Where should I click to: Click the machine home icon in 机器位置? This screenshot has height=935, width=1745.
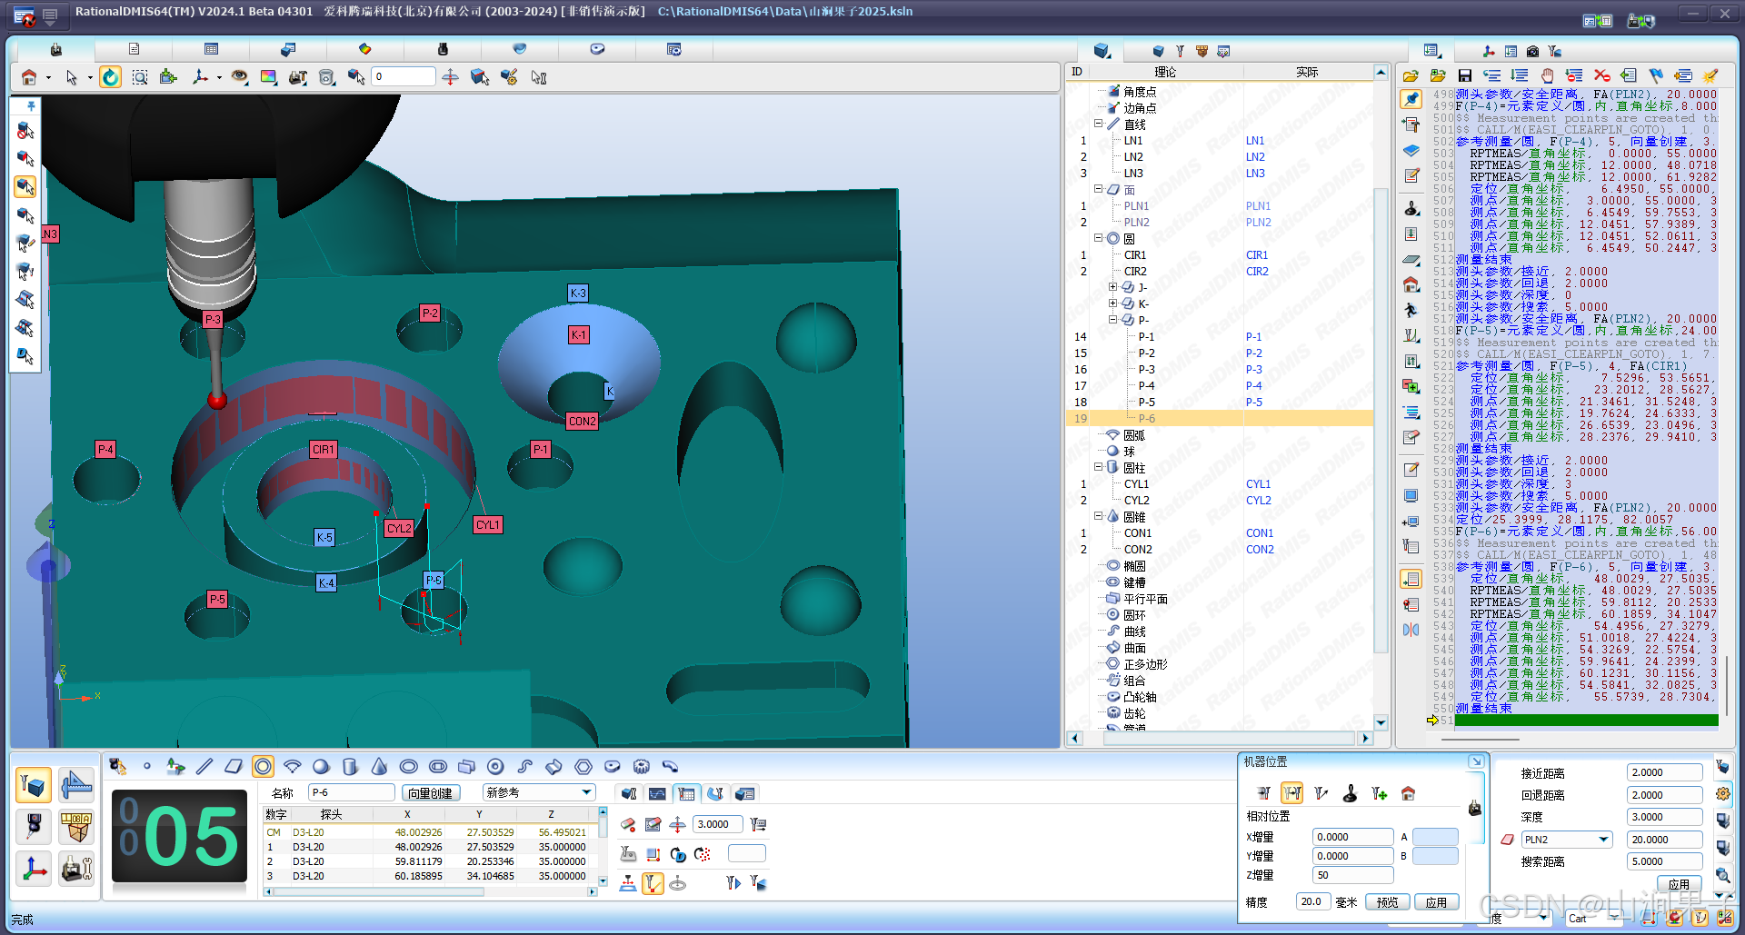pyautogui.click(x=1408, y=793)
